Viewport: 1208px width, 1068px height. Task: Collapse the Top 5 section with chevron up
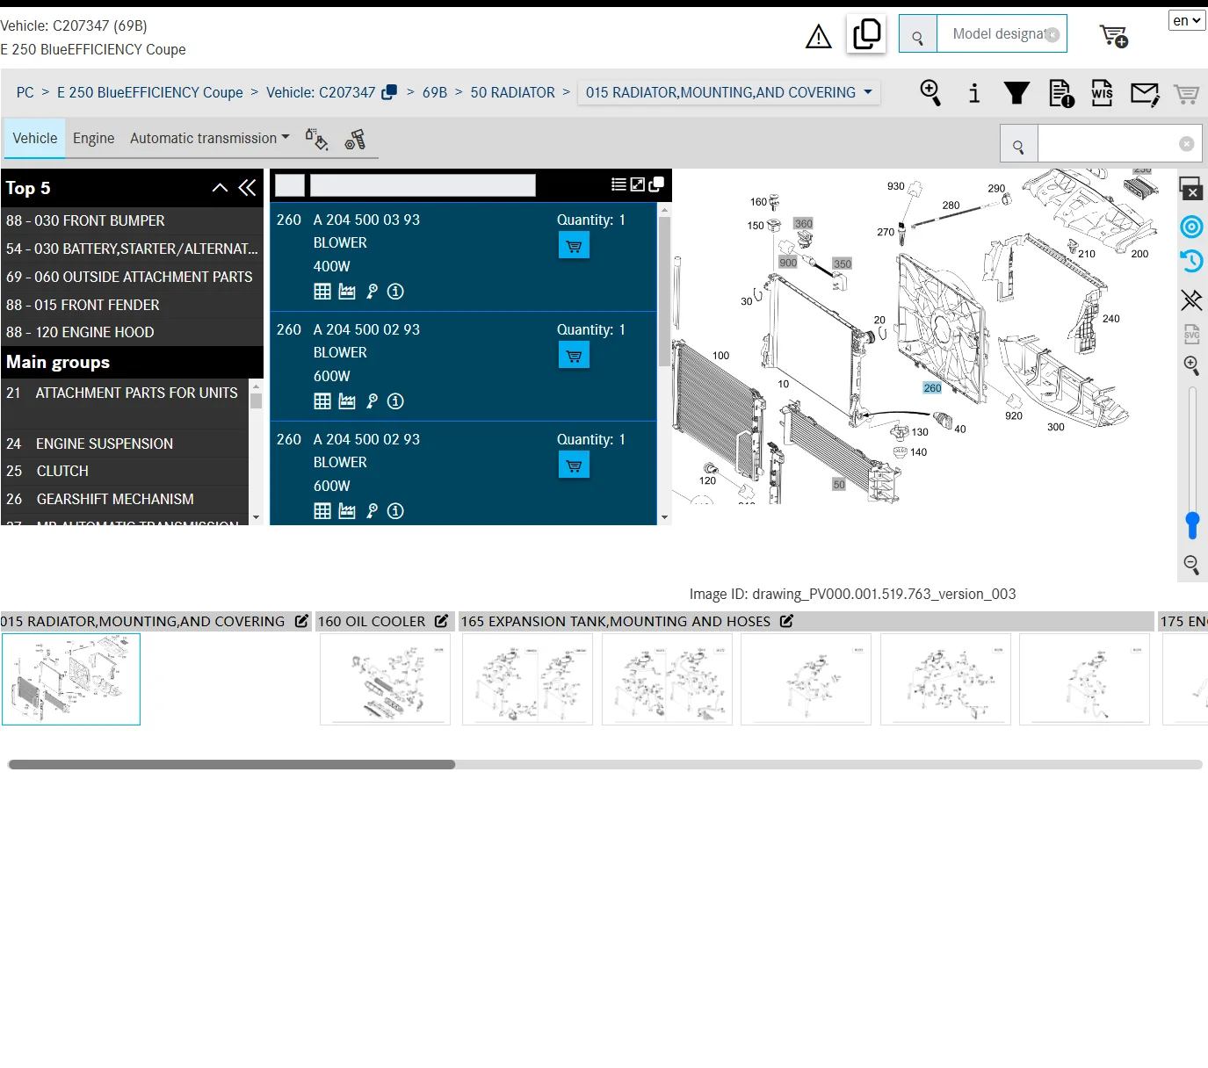point(220,188)
